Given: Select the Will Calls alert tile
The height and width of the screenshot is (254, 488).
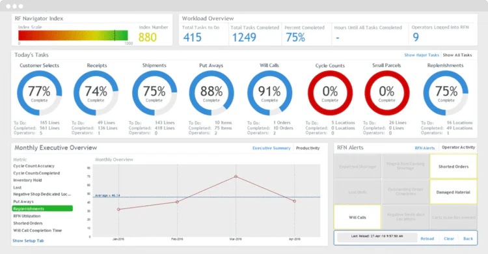Looking at the screenshot, I should pyautogui.click(x=357, y=218).
